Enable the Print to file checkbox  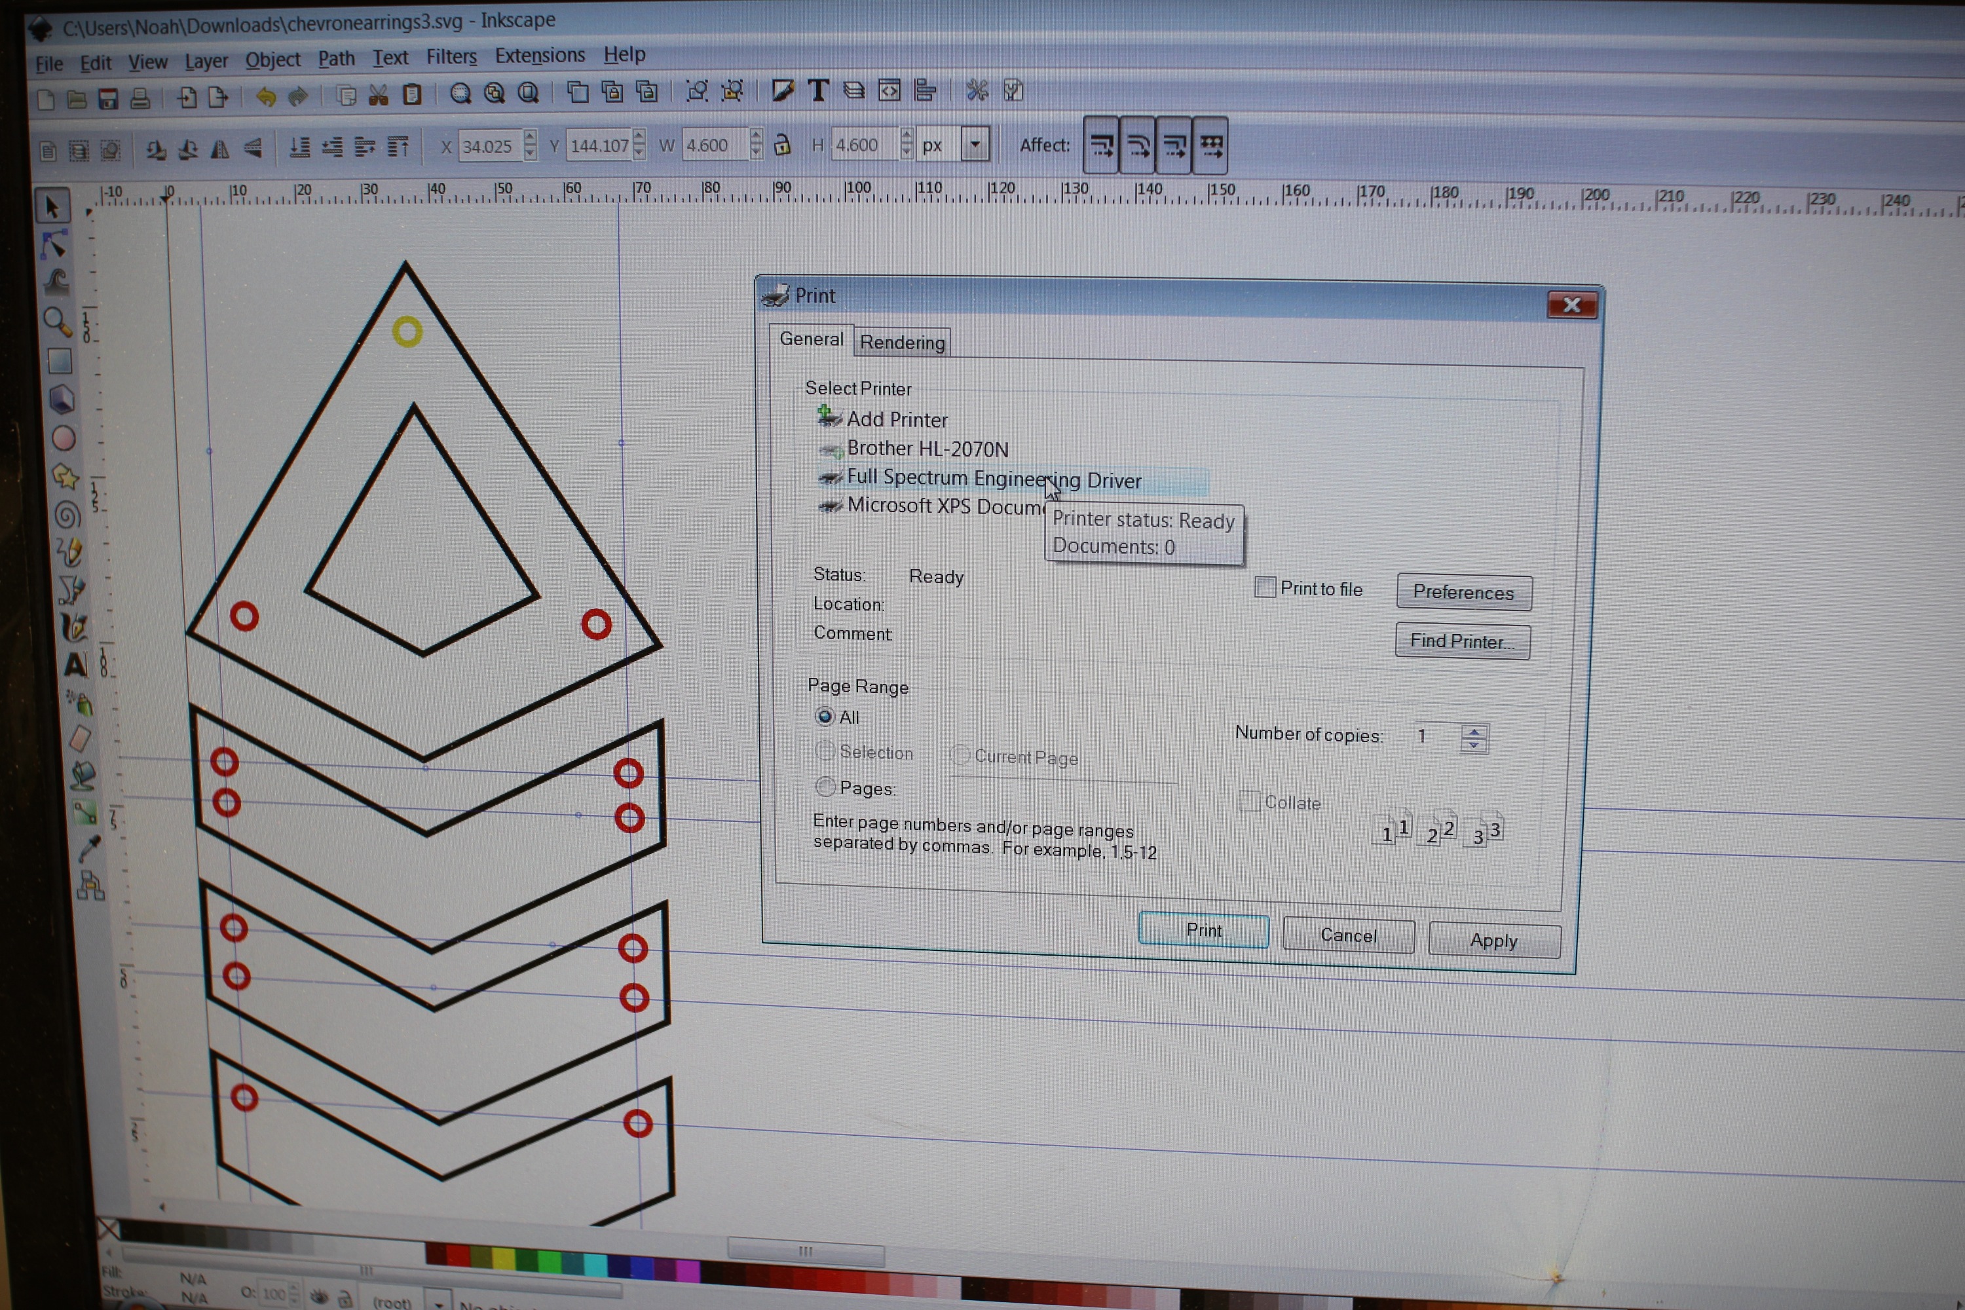(x=1265, y=588)
